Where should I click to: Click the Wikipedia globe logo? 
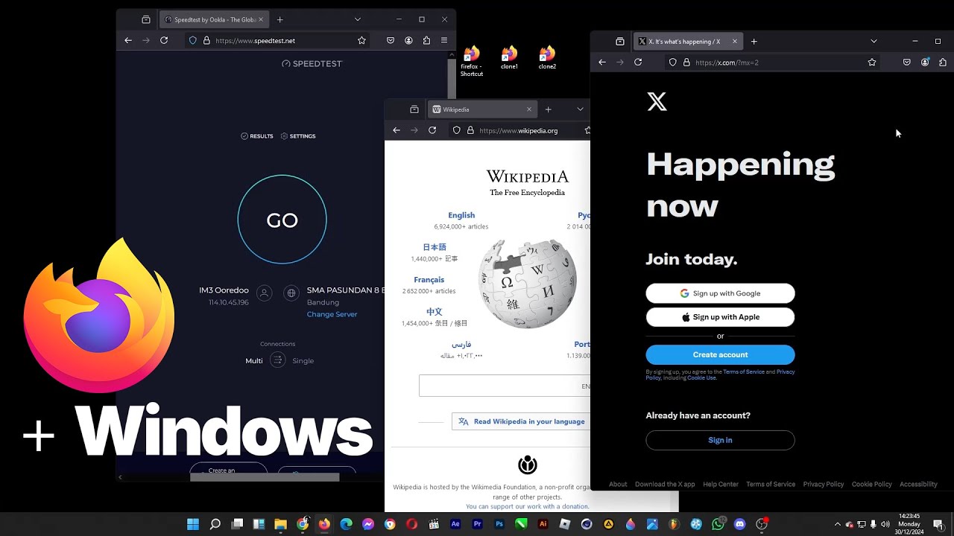coord(528,284)
